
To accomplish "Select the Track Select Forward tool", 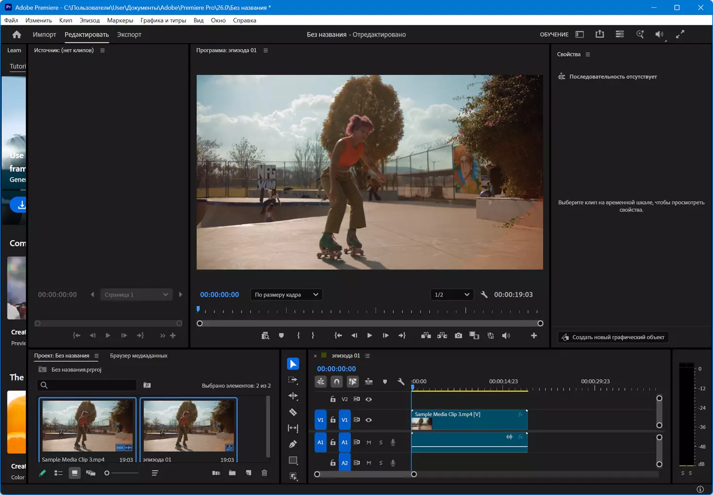I will pyautogui.click(x=293, y=380).
